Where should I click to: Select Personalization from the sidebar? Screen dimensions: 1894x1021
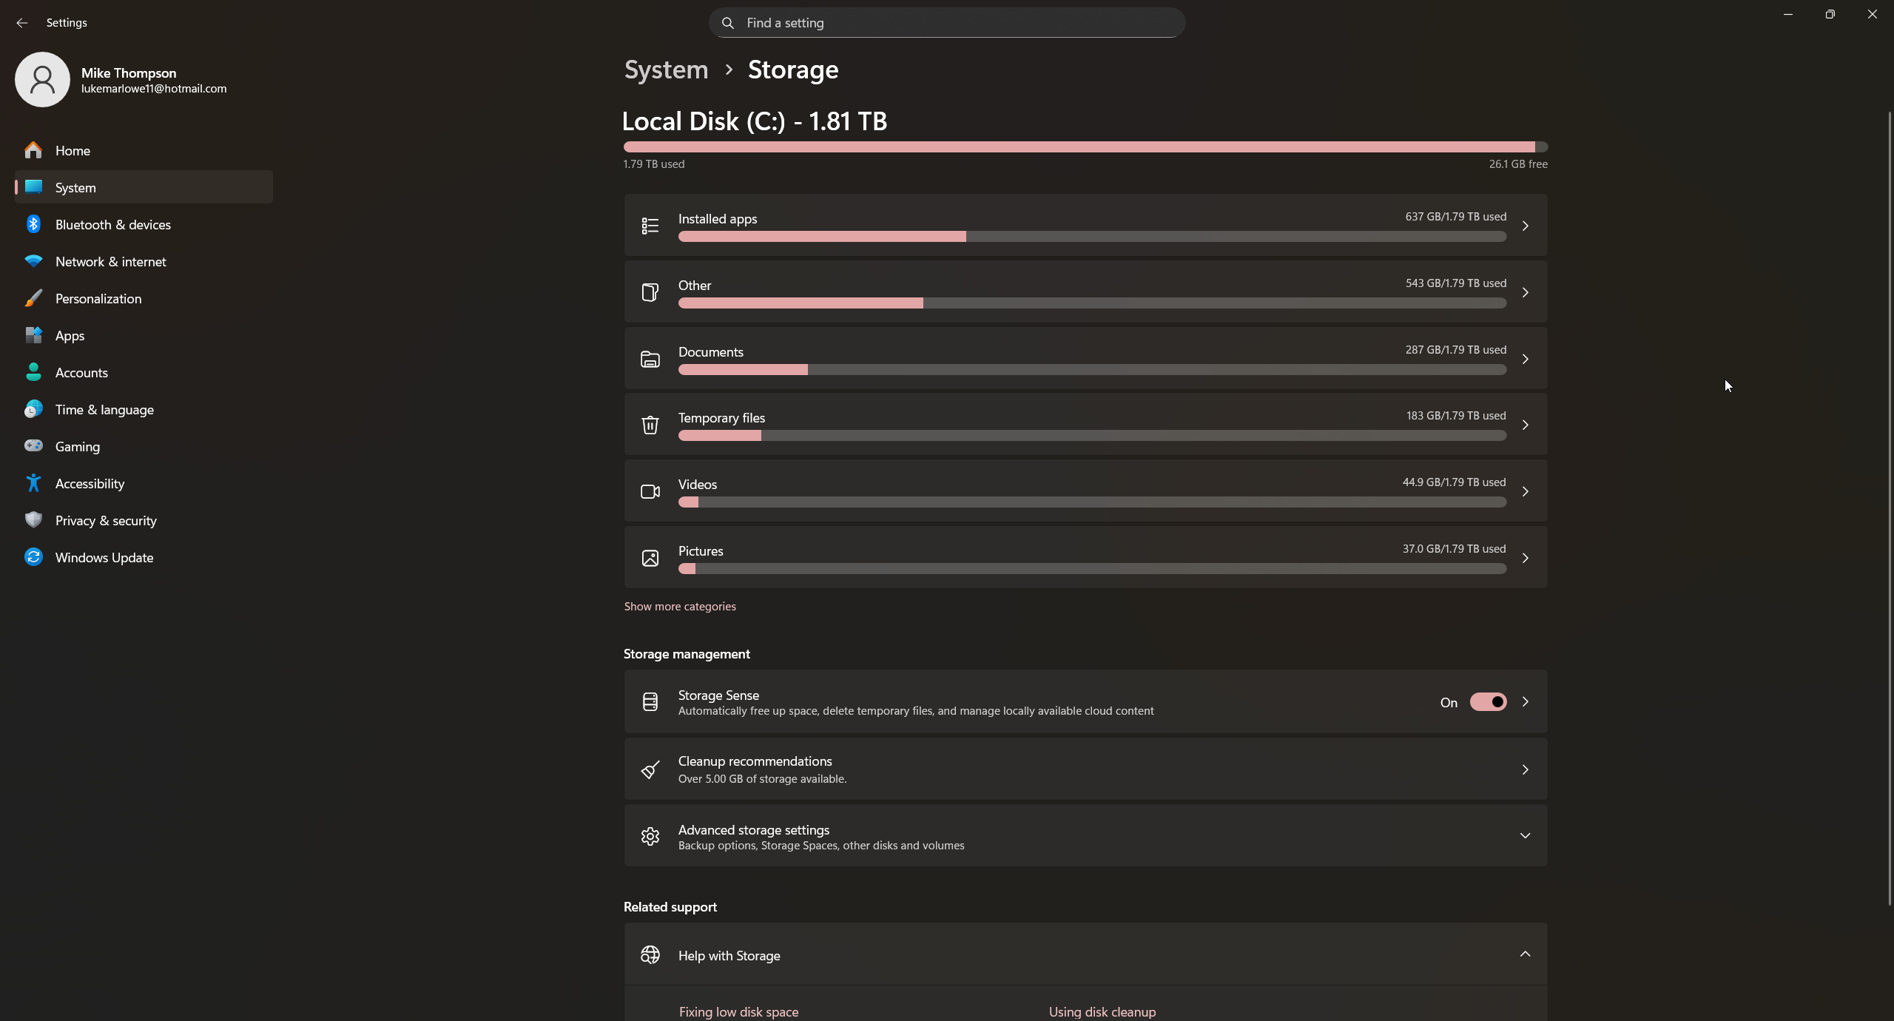(x=98, y=298)
